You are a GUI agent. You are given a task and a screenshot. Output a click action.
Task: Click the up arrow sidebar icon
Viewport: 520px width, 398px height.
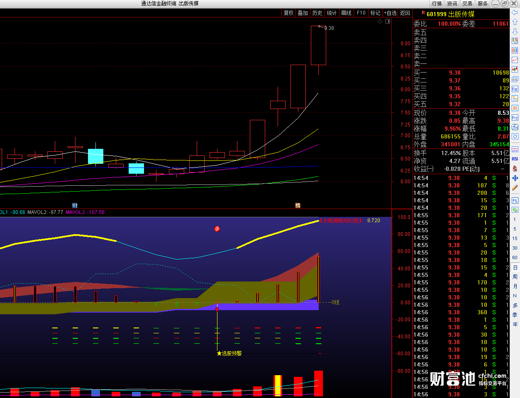(x=515, y=22)
